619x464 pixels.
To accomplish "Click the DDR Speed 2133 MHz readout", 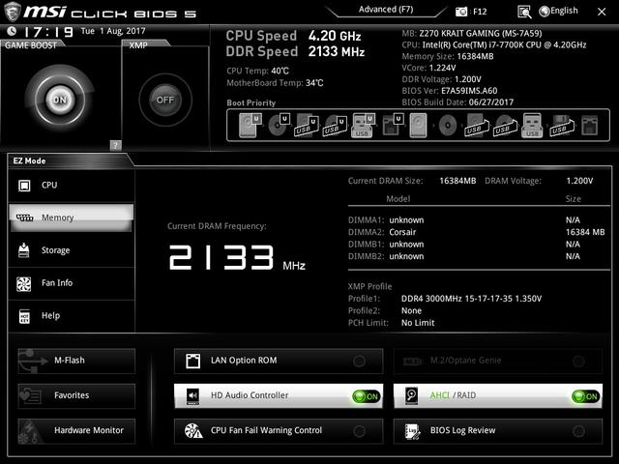I will tap(295, 51).
